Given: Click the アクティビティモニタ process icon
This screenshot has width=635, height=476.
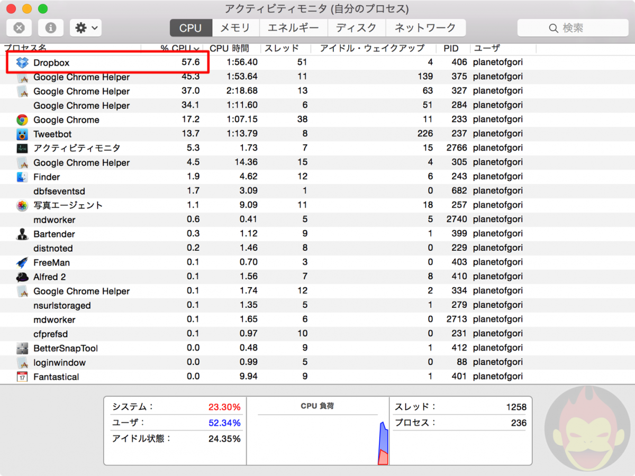Looking at the screenshot, I should click(22, 148).
